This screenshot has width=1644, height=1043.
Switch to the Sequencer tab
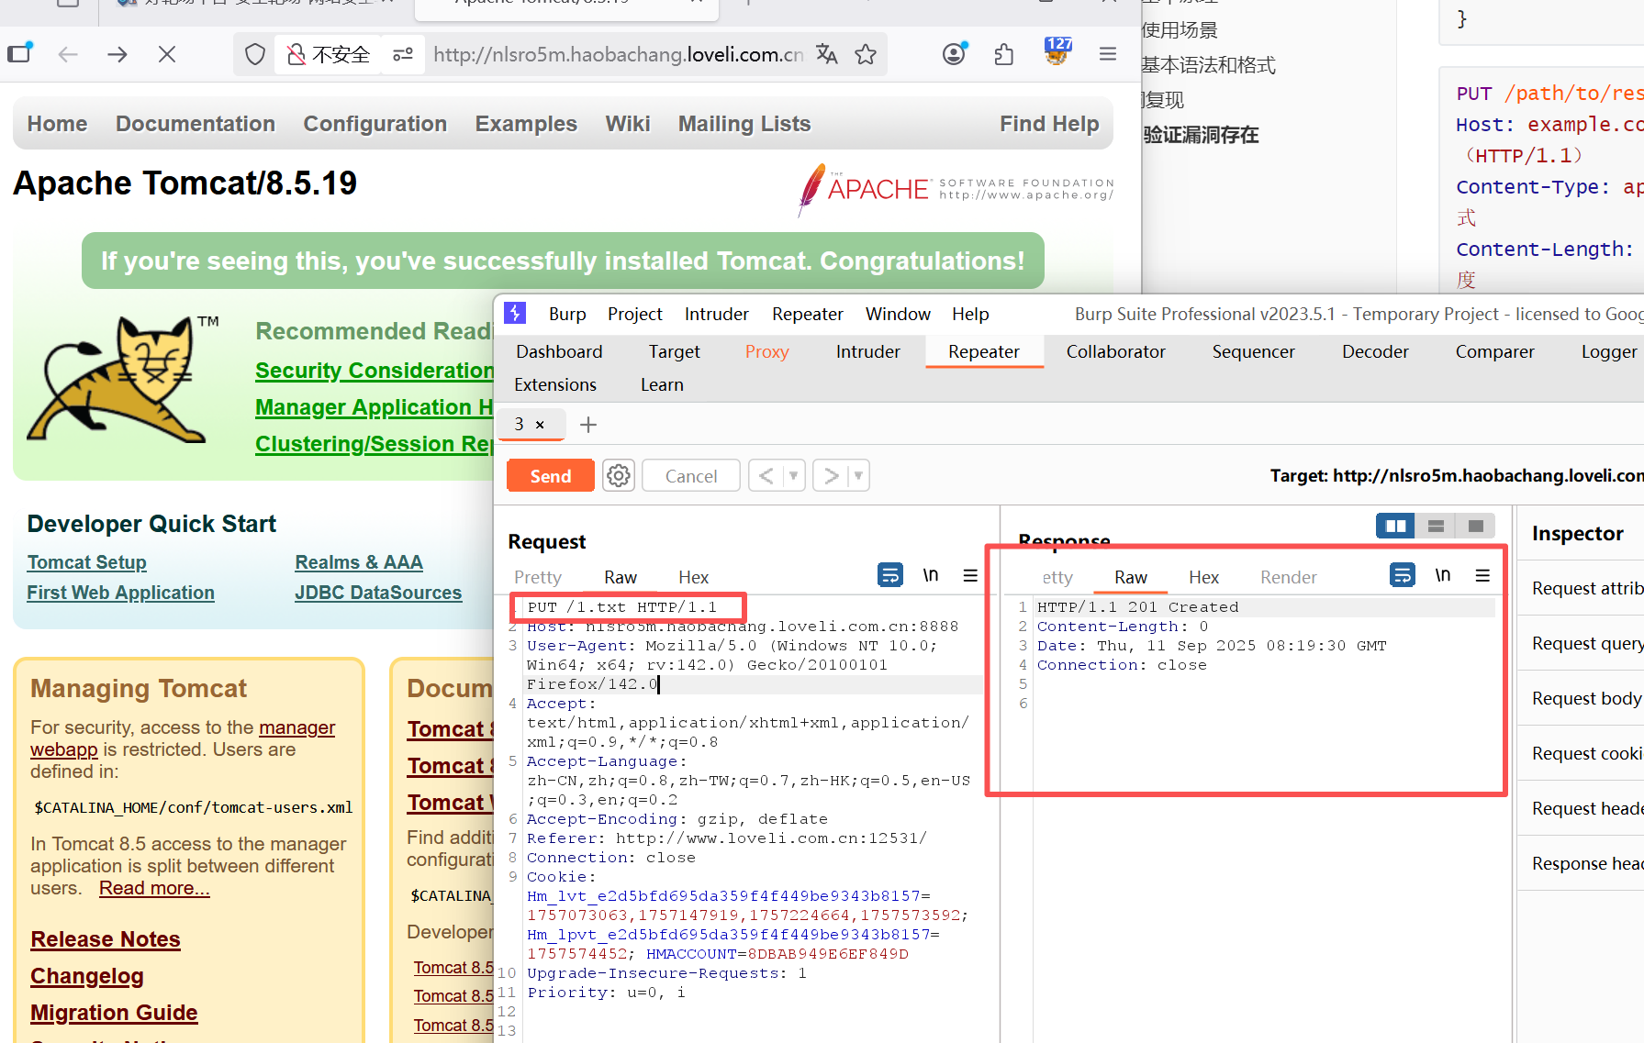pos(1253,351)
